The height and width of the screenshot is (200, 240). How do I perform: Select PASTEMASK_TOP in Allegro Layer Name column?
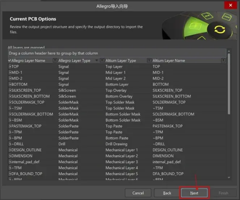(x=26, y=126)
